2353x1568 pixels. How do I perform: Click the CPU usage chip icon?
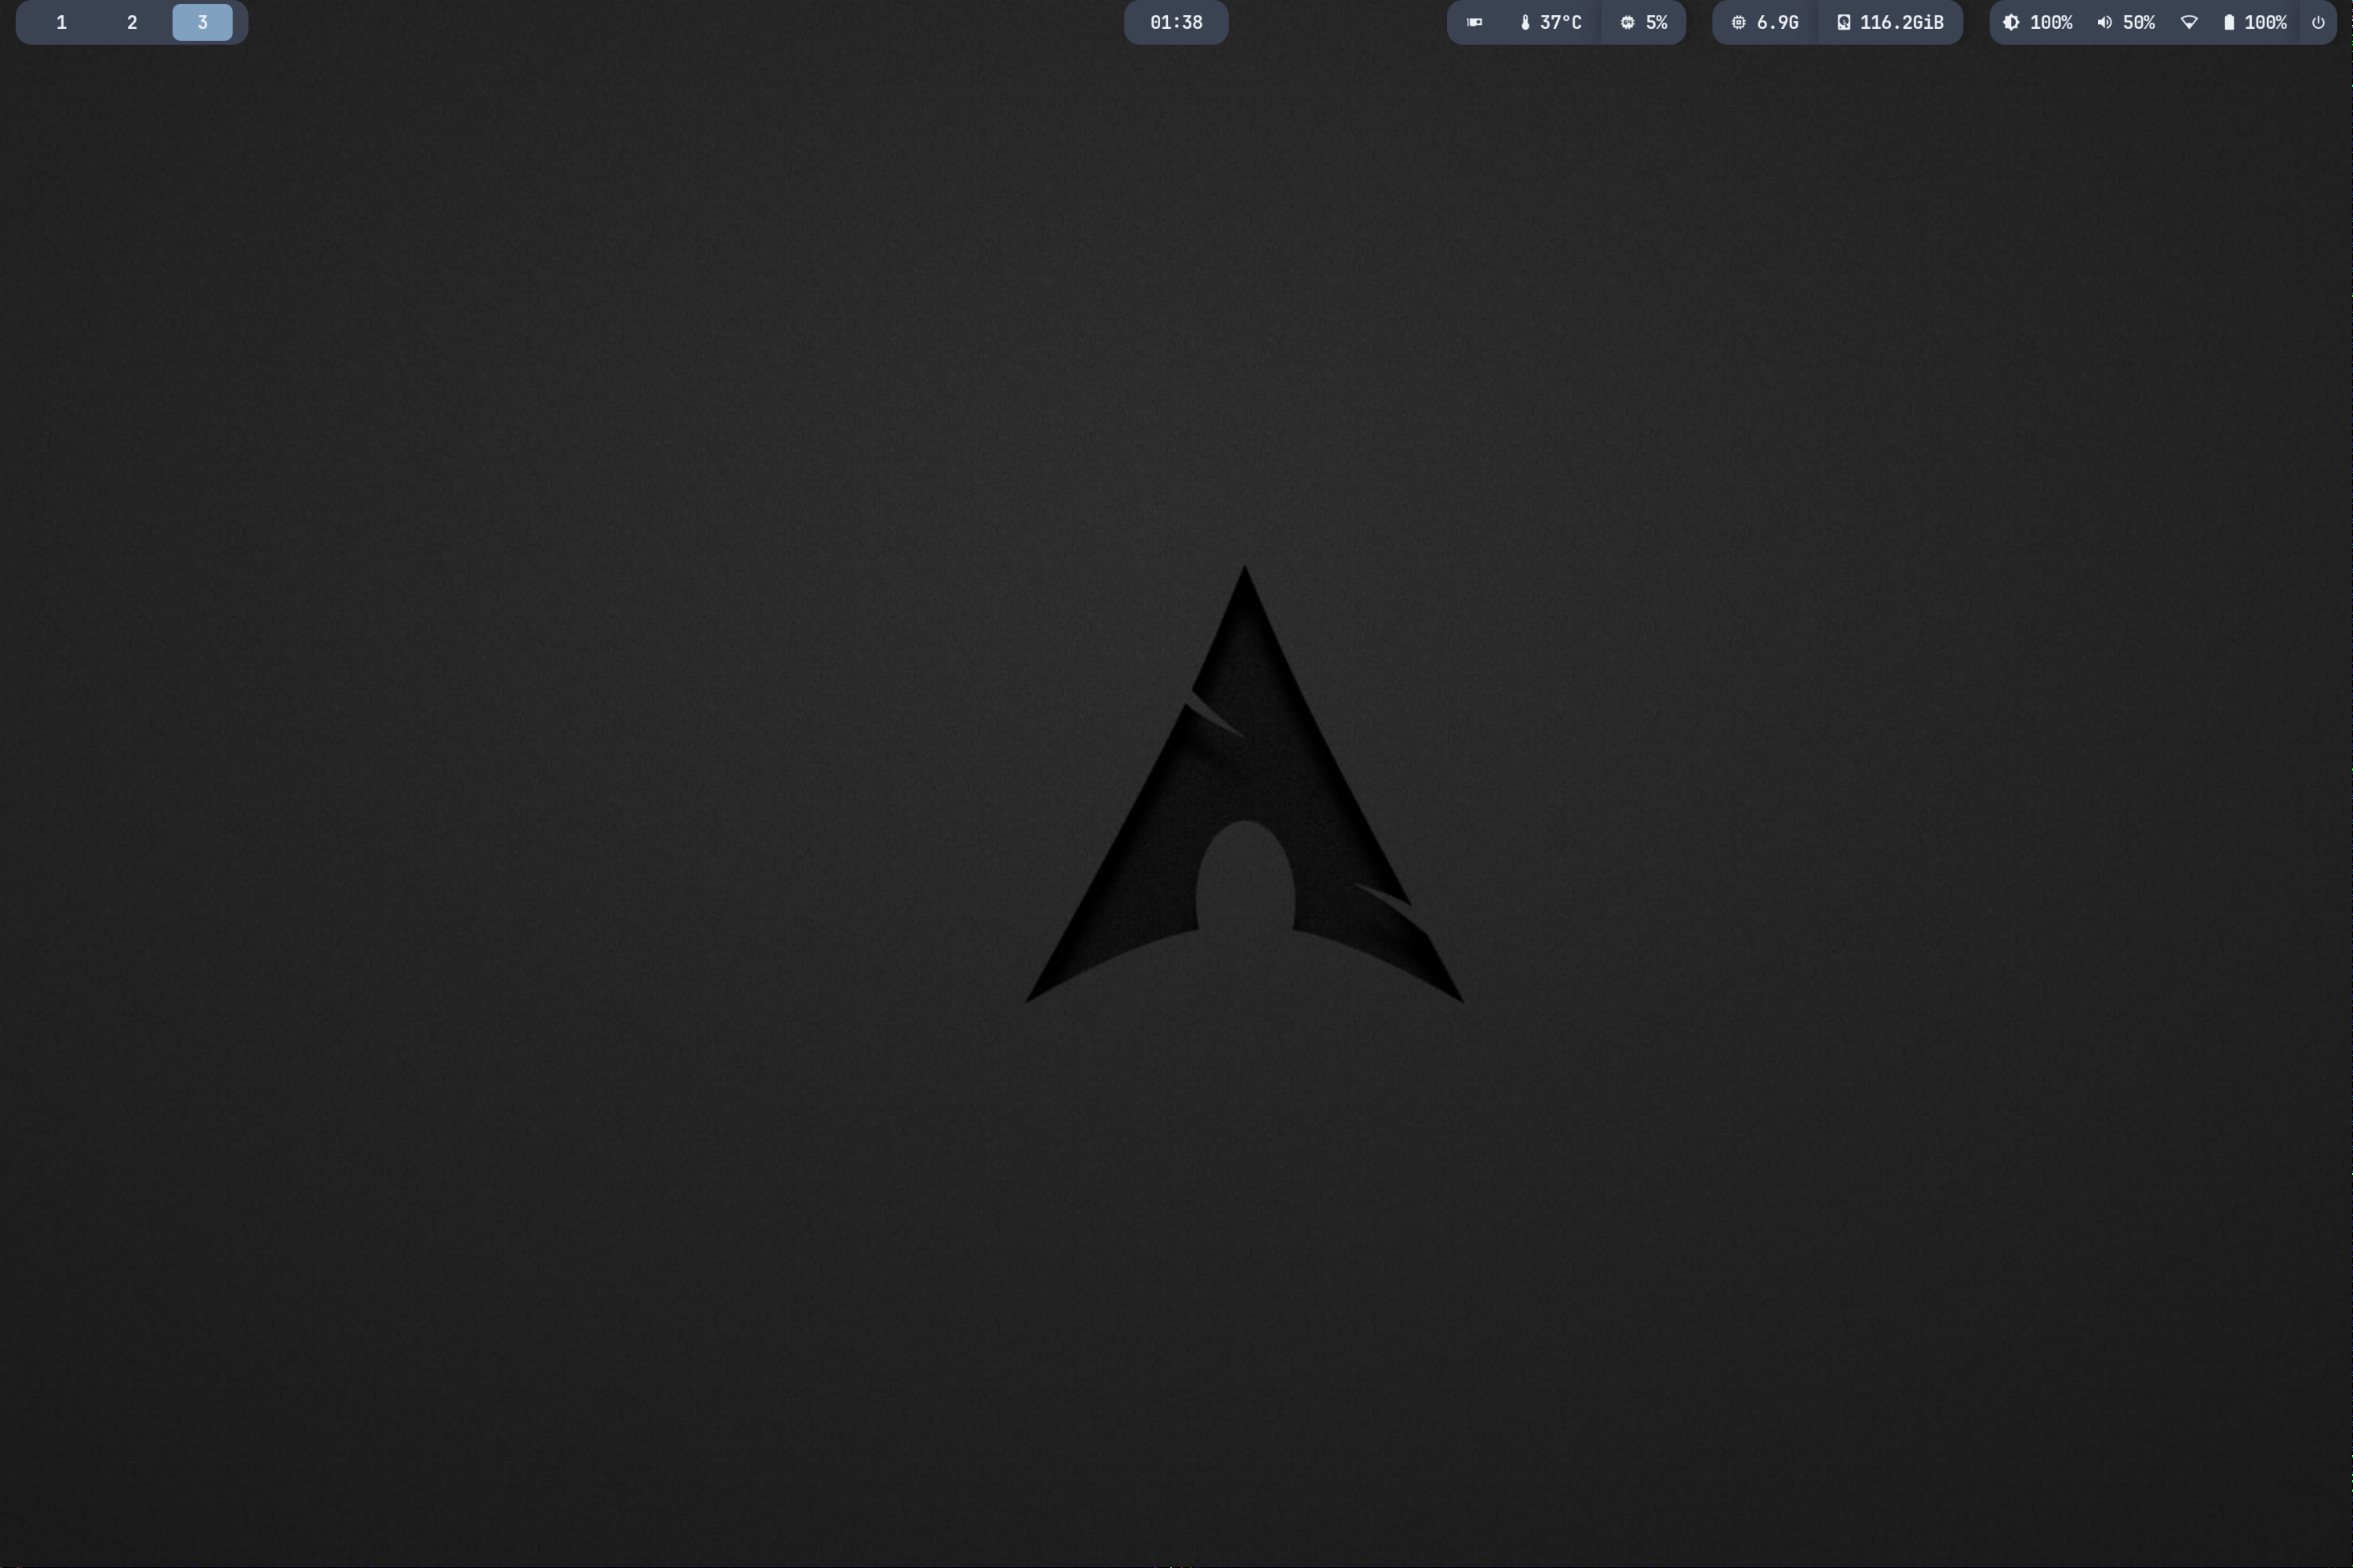(x=1627, y=22)
